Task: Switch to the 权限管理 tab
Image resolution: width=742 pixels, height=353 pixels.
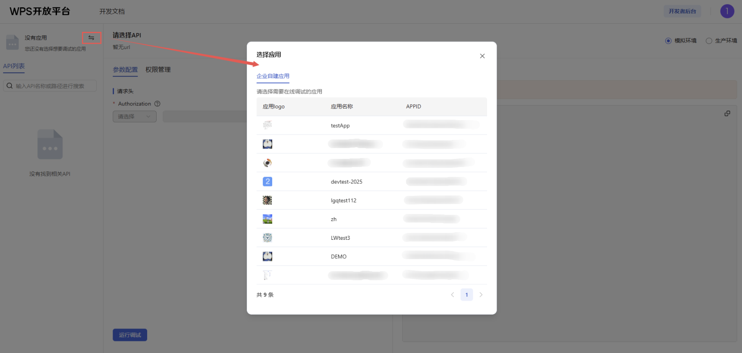Action: tap(158, 70)
